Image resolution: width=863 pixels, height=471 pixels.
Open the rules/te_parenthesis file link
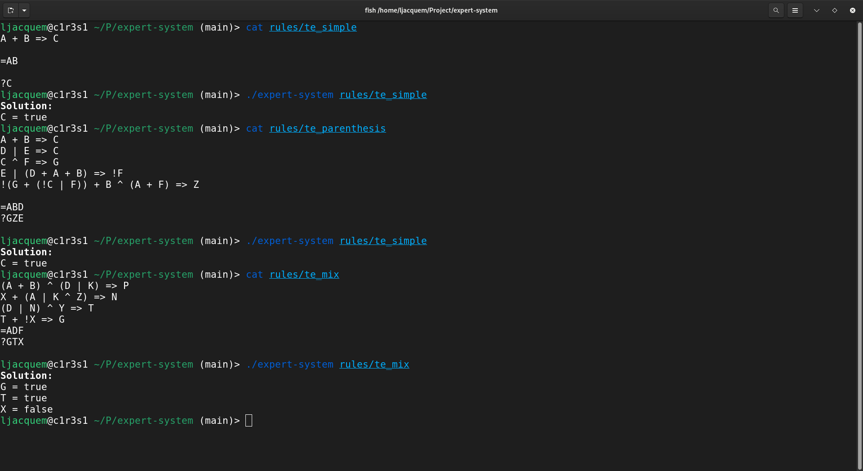click(328, 129)
